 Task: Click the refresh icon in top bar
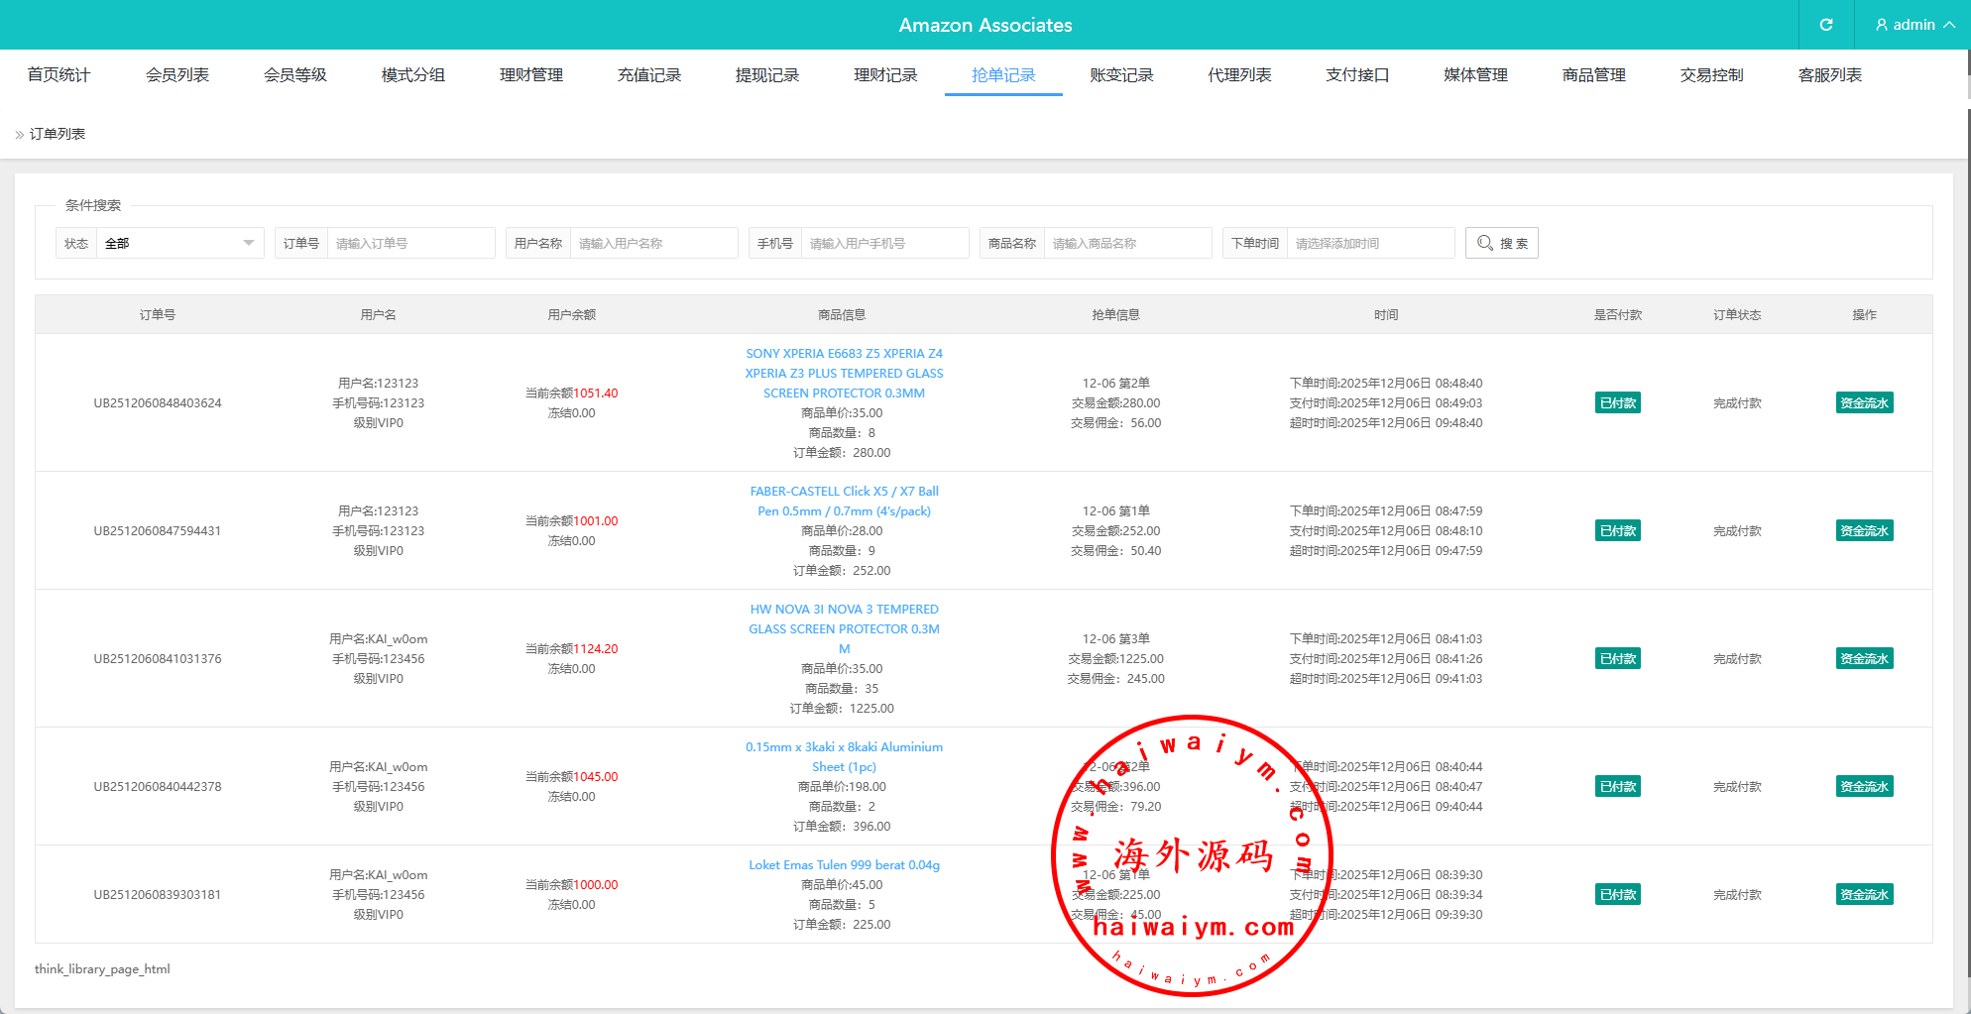pyautogui.click(x=1825, y=25)
